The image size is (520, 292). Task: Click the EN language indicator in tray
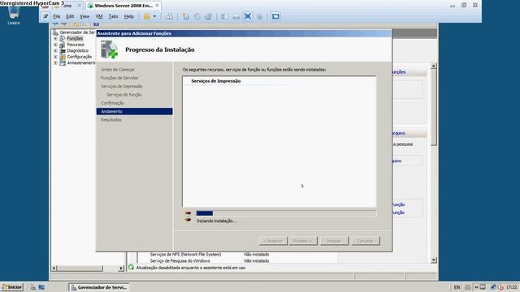[x=457, y=287]
